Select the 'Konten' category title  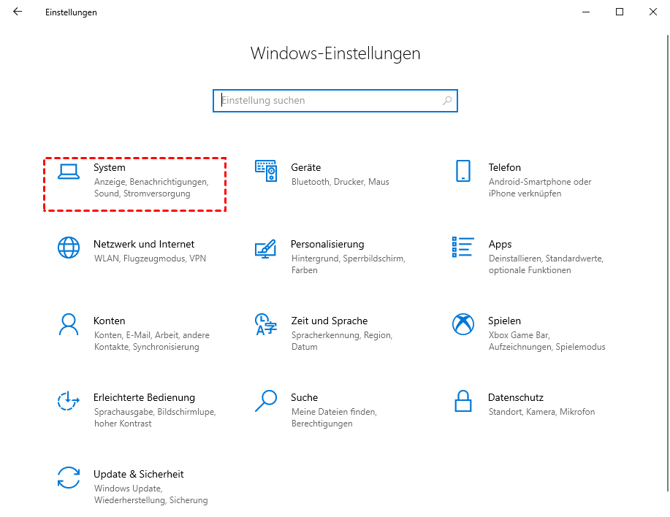(110, 321)
